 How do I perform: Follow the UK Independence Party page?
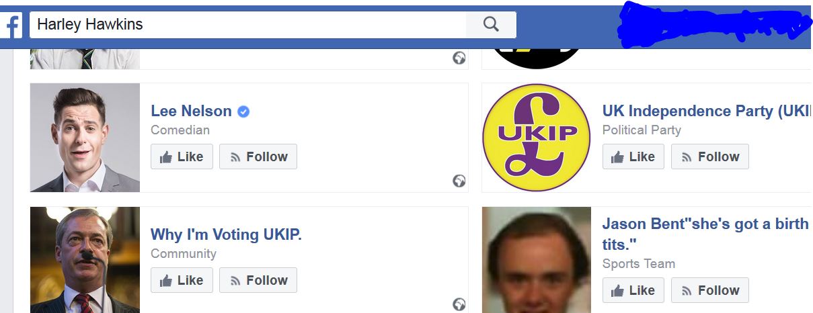tap(710, 156)
